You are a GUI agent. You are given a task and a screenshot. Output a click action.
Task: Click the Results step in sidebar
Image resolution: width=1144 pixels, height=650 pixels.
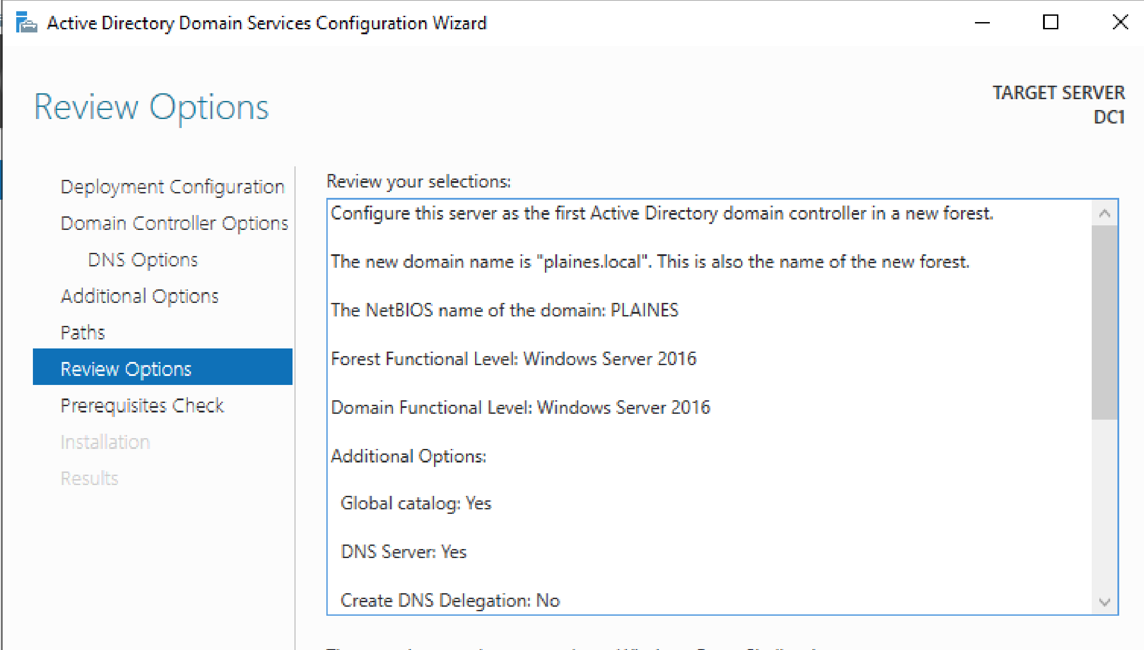pyautogui.click(x=89, y=478)
